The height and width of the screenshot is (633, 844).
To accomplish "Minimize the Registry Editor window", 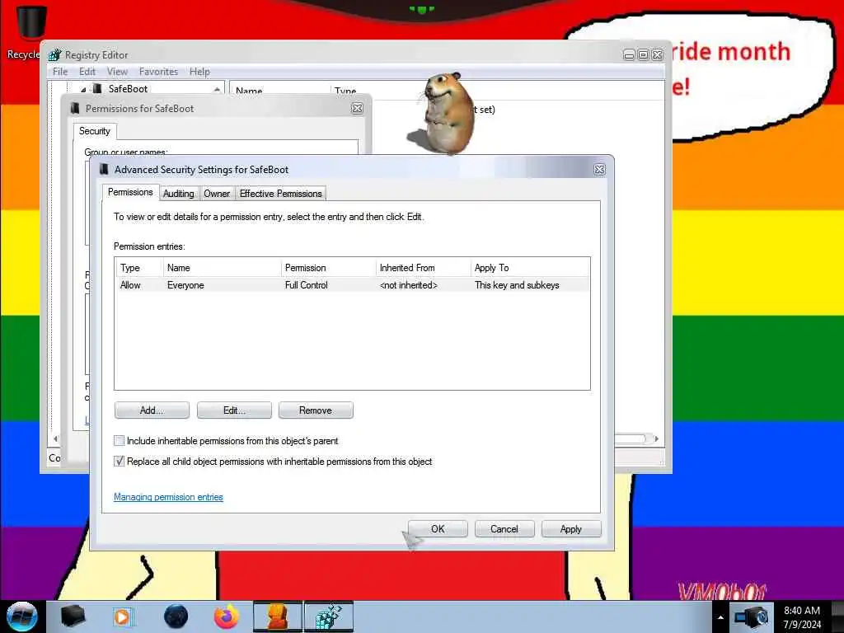I will pyautogui.click(x=629, y=55).
